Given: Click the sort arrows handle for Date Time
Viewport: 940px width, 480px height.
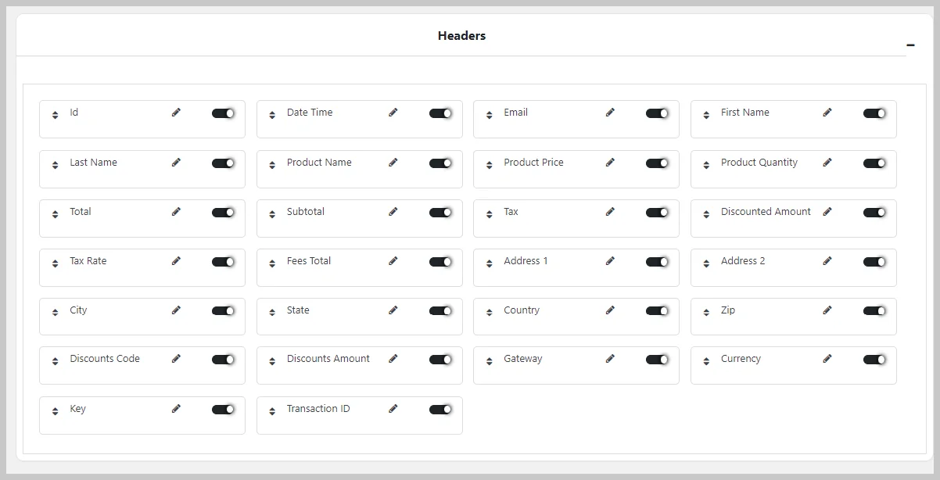Looking at the screenshot, I should click(x=272, y=115).
